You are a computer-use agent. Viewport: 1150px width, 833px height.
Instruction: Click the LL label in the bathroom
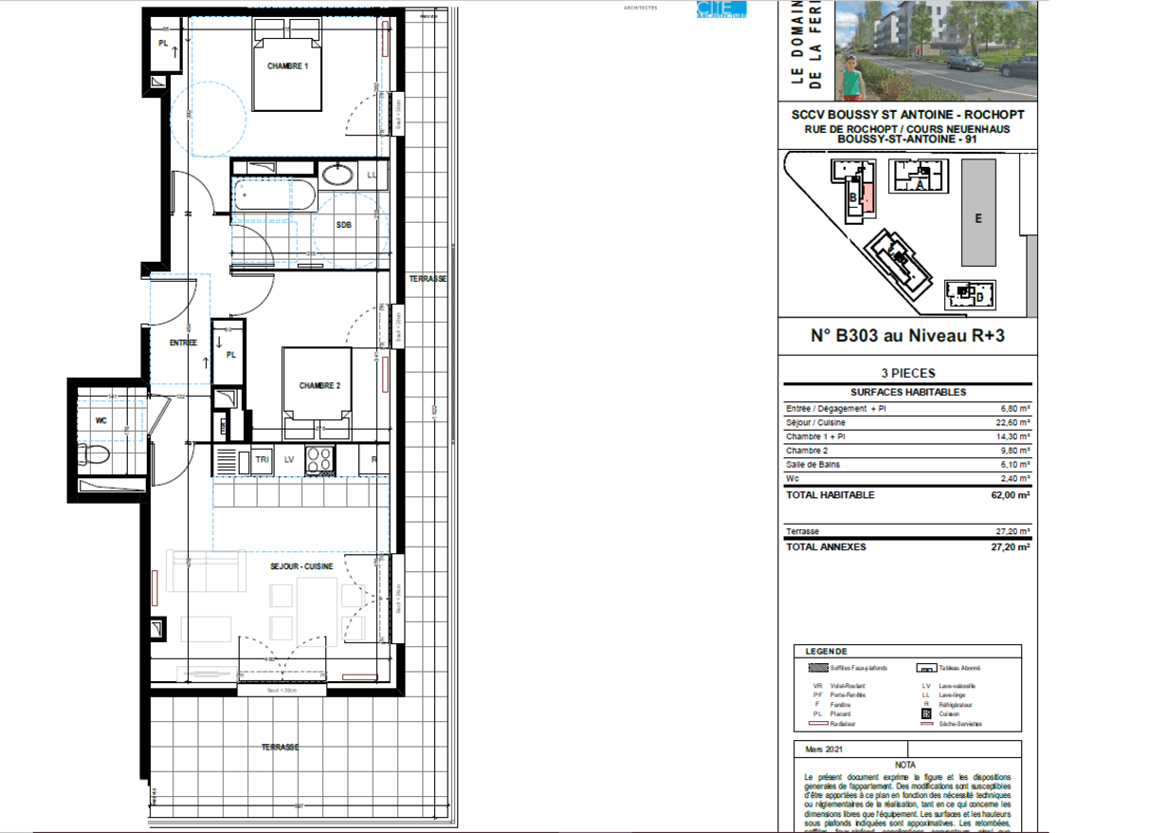pos(372,176)
